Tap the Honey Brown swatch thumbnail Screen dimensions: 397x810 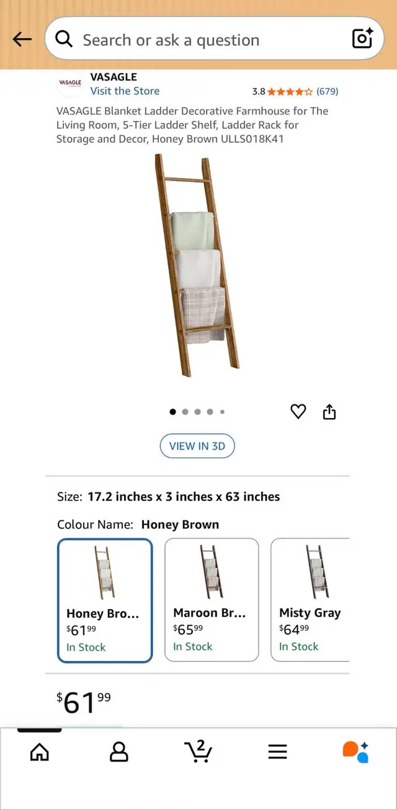tap(105, 572)
